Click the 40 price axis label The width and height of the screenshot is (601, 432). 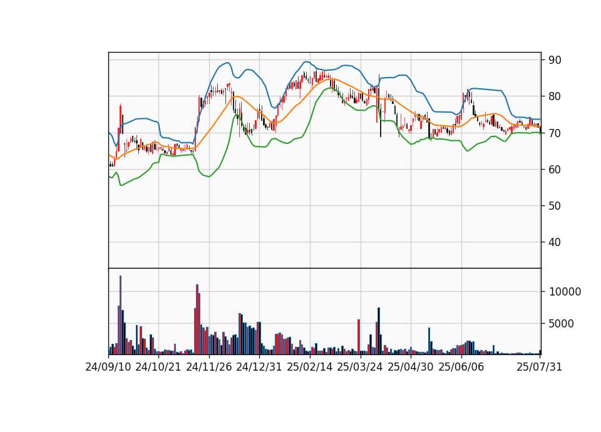click(x=555, y=242)
